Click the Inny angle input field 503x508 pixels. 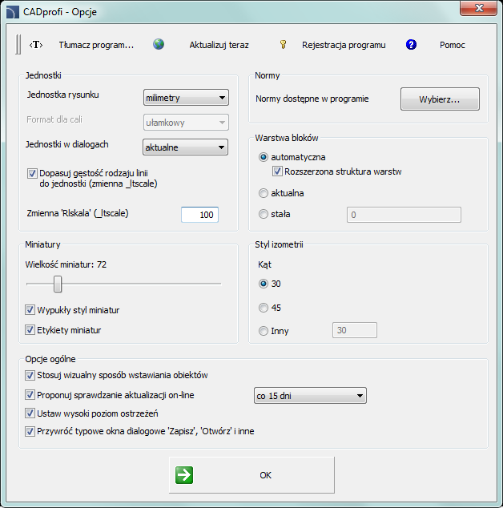point(355,330)
